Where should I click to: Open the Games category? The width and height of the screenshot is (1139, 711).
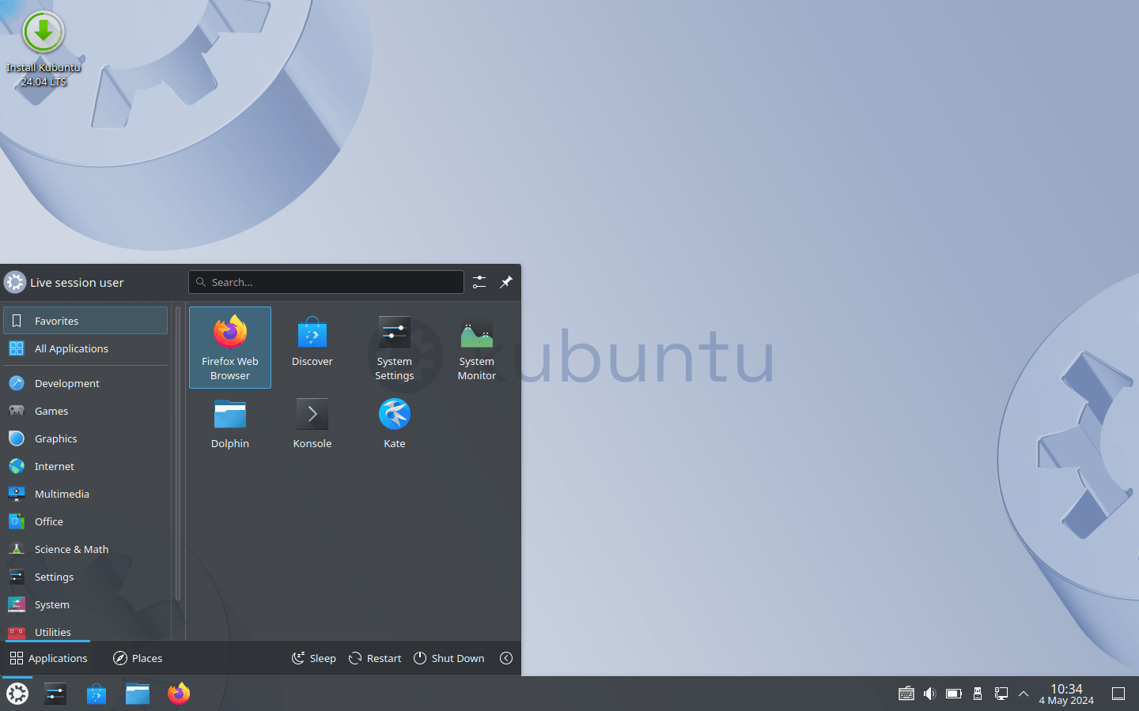click(x=85, y=411)
